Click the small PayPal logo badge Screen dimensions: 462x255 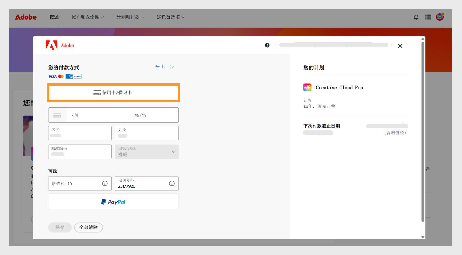78,76
